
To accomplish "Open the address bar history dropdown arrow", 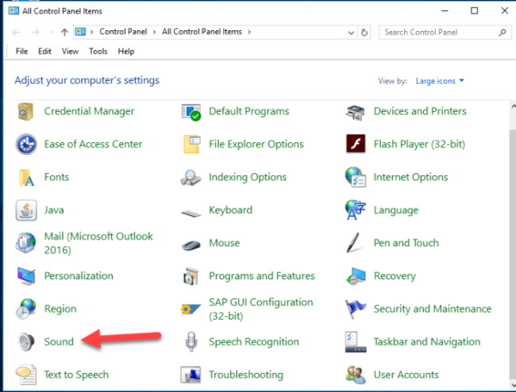I will [350, 33].
